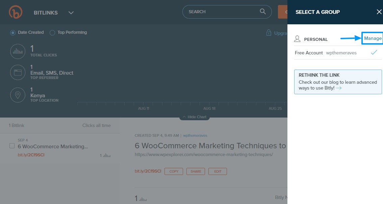
Task: Click the Manage link for Personal group
Action: [373, 39]
